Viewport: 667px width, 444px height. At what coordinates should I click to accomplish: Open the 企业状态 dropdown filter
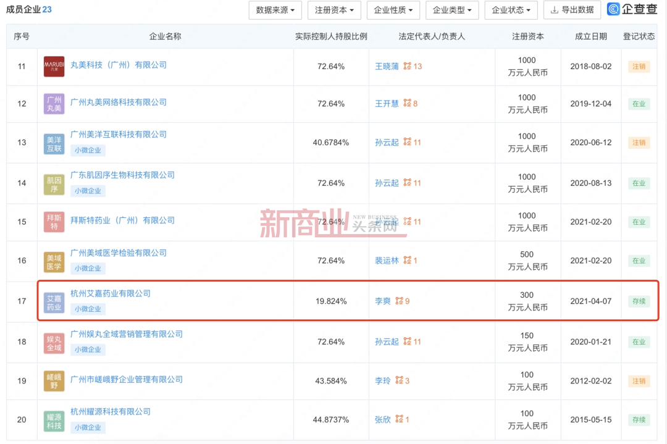pyautogui.click(x=511, y=10)
